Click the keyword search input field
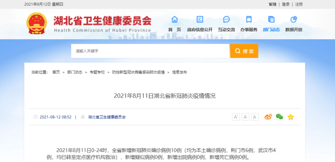This screenshot has height=162, width=335. pyautogui.click(x=150, y=51)
